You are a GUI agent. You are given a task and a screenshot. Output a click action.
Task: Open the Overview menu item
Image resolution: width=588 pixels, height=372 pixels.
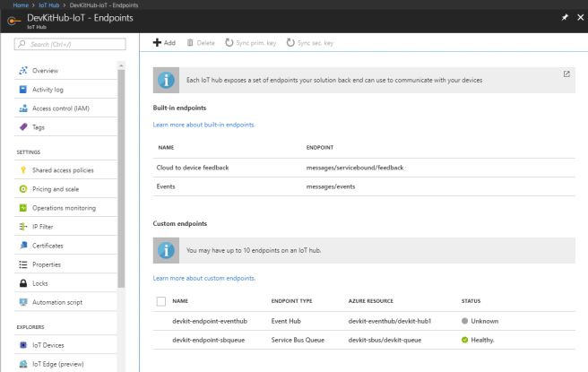pyautogui.click(x=45, y=70)
